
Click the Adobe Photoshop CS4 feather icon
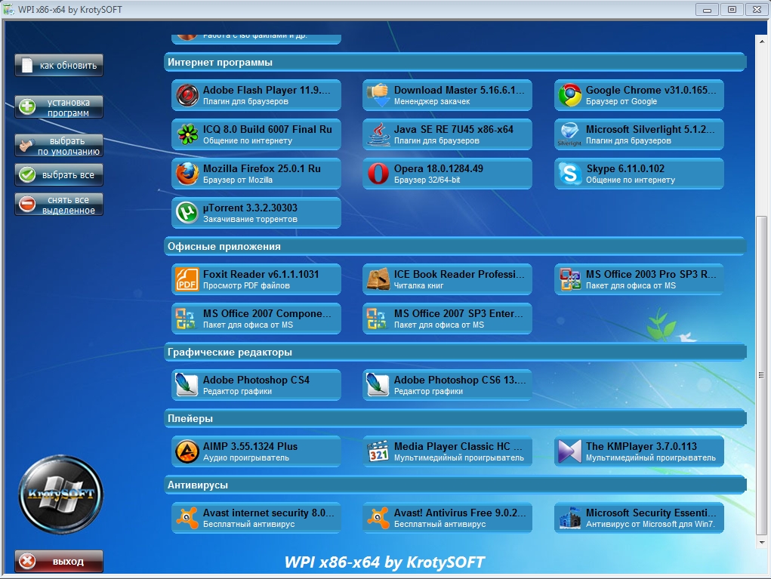(187, 385)
